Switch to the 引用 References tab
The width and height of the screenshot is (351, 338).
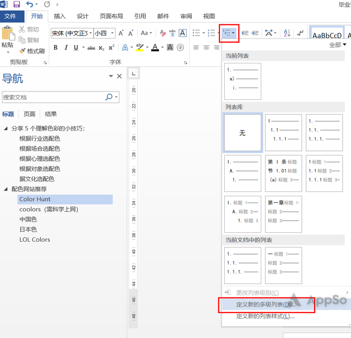[x=140, y=16]
